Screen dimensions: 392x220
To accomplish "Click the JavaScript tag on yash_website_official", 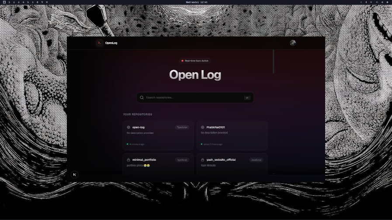I will (256, 160).
